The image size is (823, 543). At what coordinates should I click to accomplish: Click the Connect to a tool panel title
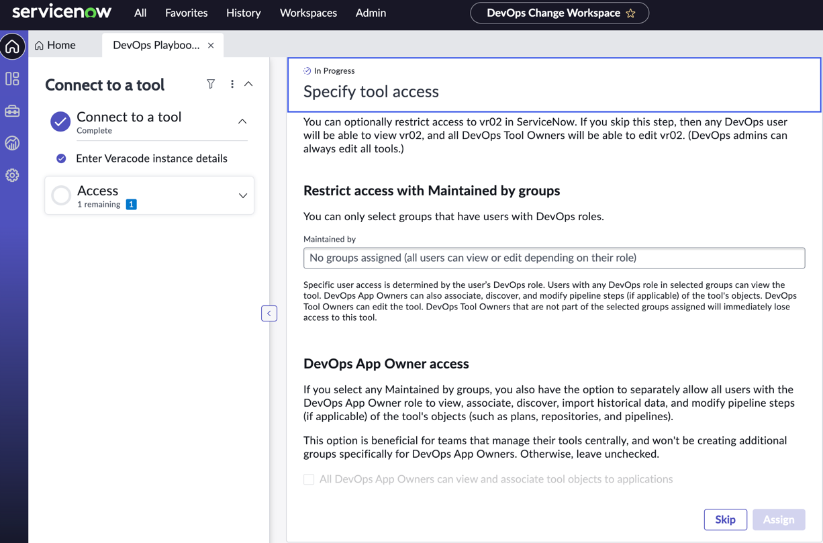click(105, 85)
